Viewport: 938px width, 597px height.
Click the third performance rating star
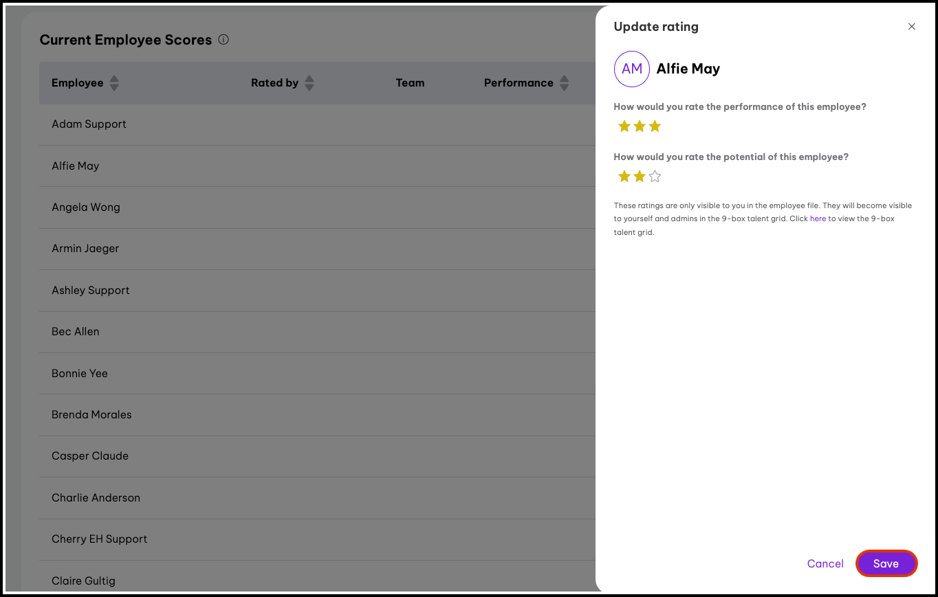(x=655, y=126)
